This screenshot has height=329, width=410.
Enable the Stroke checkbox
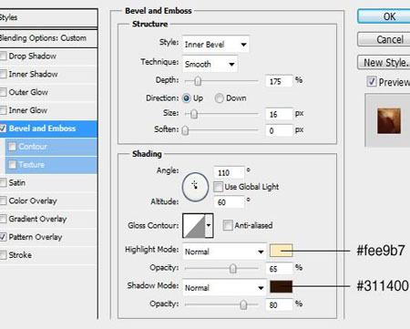[3, 255]
